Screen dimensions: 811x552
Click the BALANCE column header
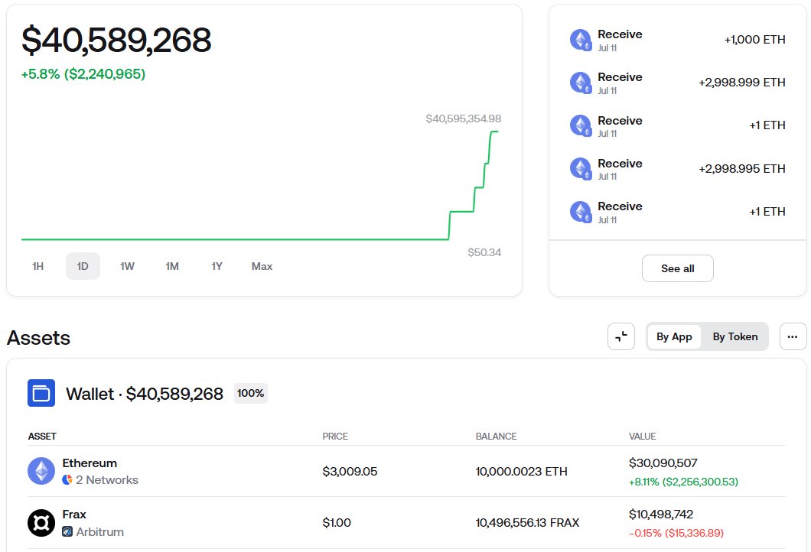(x=496, y=437)
